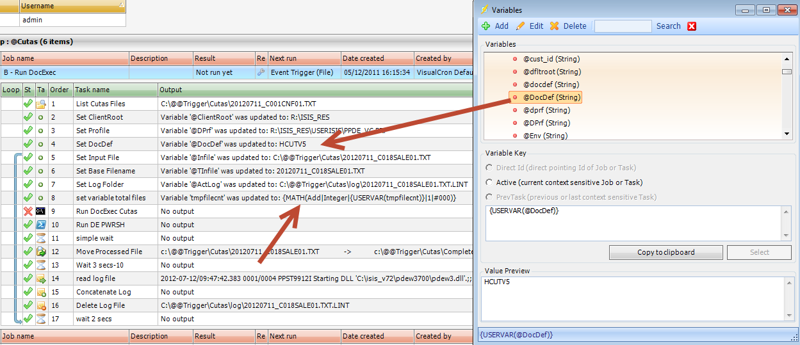This screenshot has height=345, width=800.
Task: Select the Direct Id radio button
Action: click(491, 168)
